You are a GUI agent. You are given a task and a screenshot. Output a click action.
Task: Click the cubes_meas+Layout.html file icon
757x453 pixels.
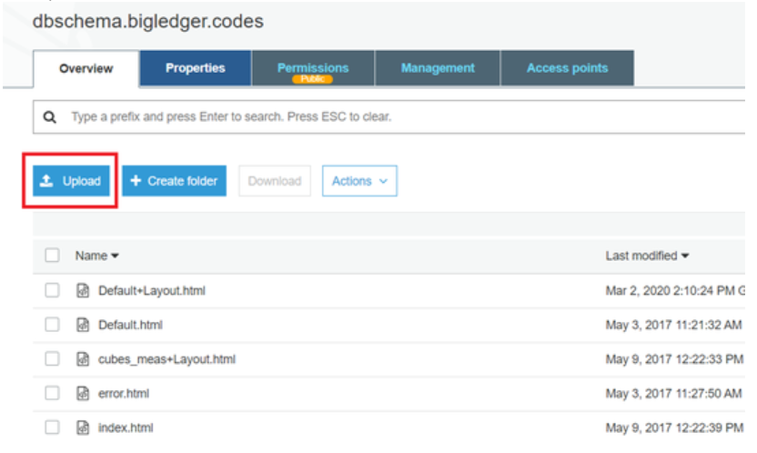point(83,359)
